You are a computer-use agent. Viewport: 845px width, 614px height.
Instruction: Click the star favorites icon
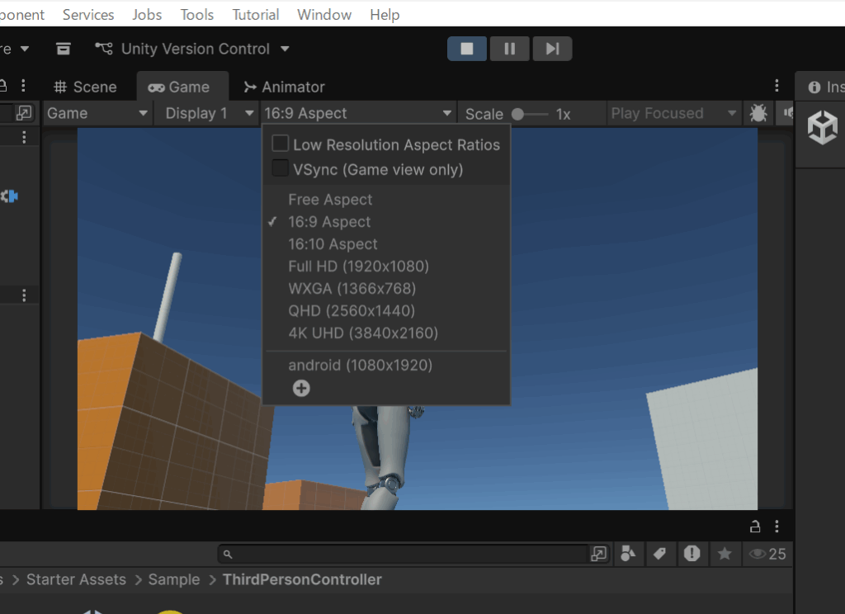click(725, 554)
